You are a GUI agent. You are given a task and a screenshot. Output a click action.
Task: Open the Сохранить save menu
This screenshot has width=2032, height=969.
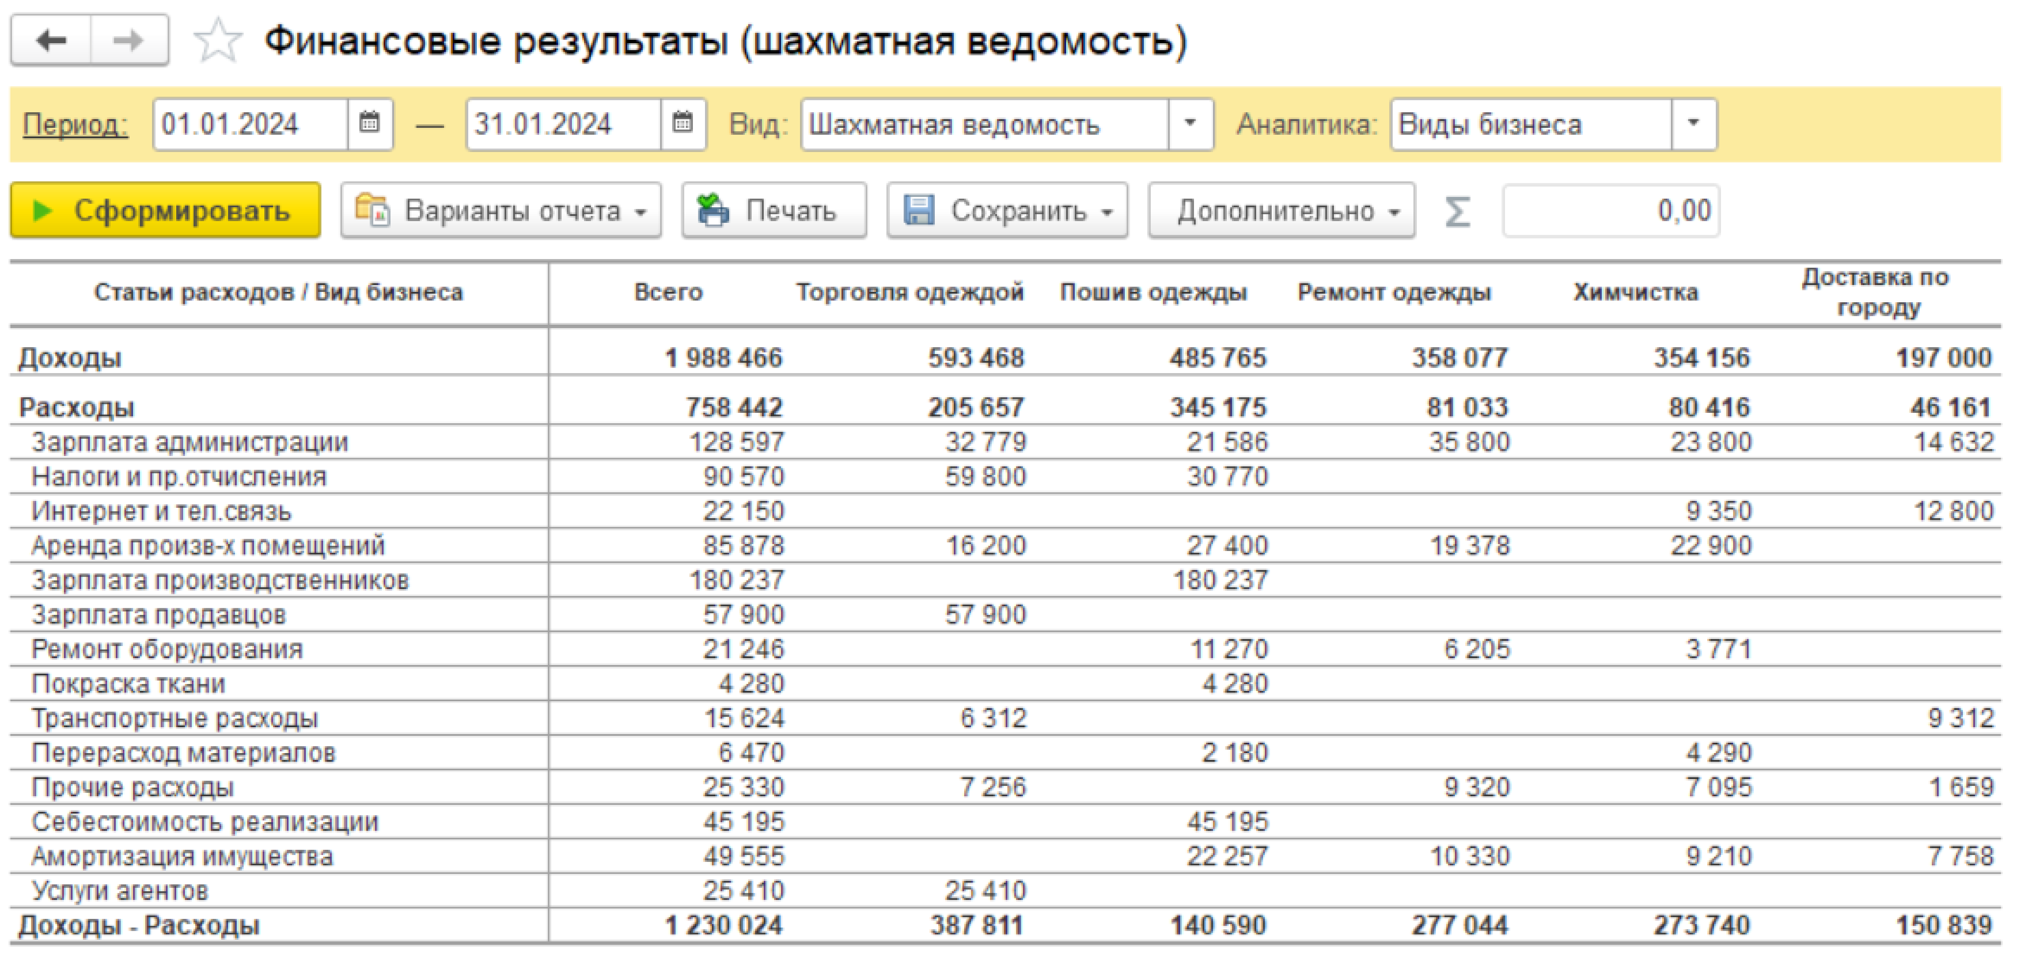click(1006, 211)
